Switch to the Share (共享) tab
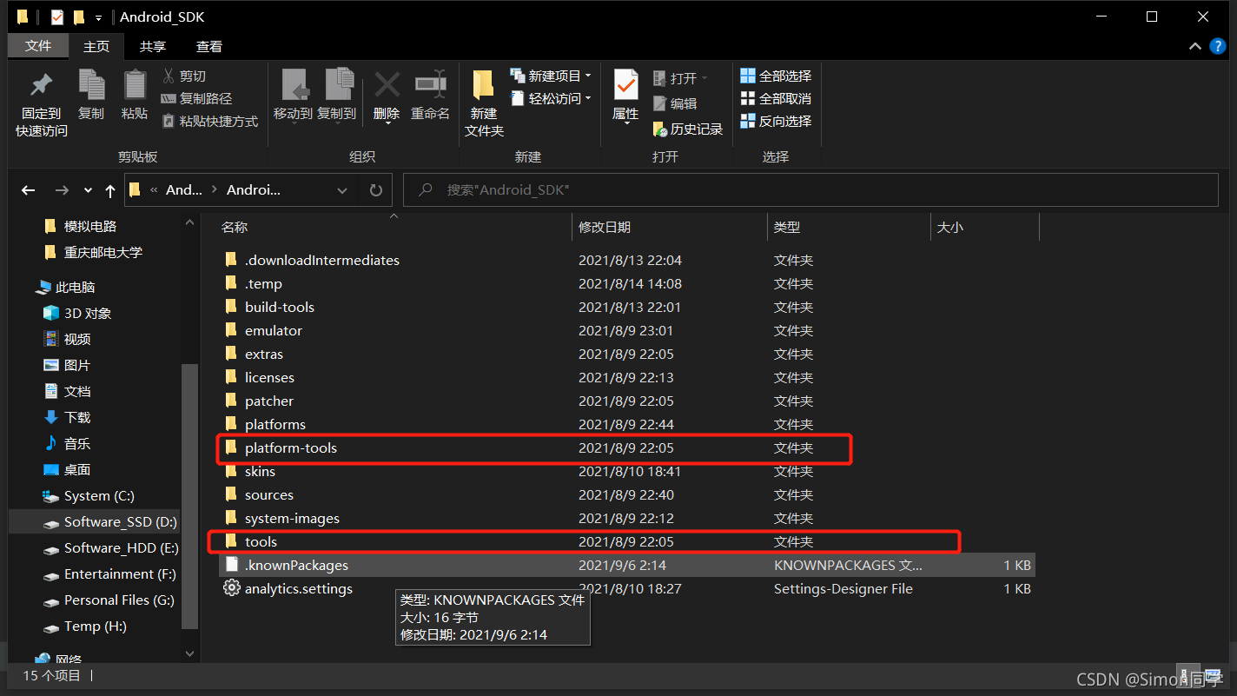The image size is (1237, 696). pyautogui.click(x=153, y=46)
